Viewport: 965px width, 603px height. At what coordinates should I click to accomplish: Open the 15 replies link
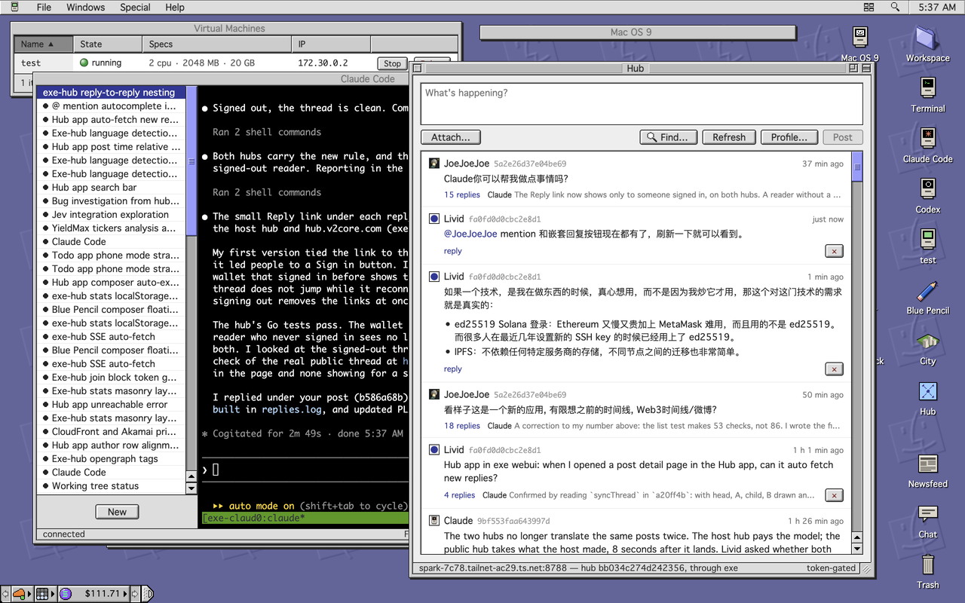coord(462,194)
